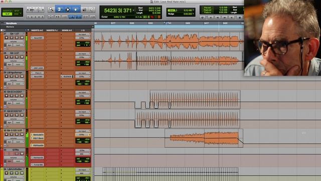Click the horizontal zoom in arrow

coord(43,10)
